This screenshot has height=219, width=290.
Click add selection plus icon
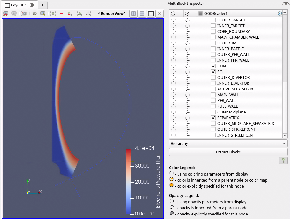pyautogui.click(x=53, y=13)
